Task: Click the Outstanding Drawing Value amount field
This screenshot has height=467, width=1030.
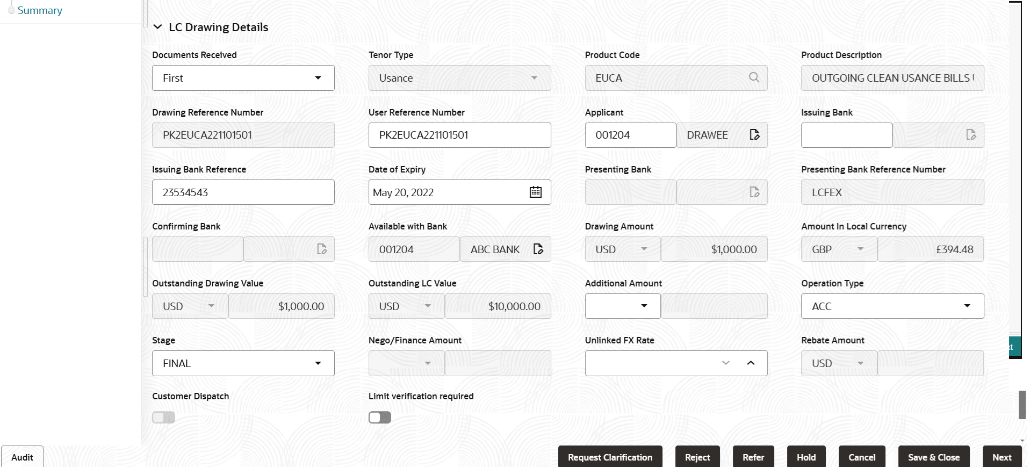Action: (282, 306)
